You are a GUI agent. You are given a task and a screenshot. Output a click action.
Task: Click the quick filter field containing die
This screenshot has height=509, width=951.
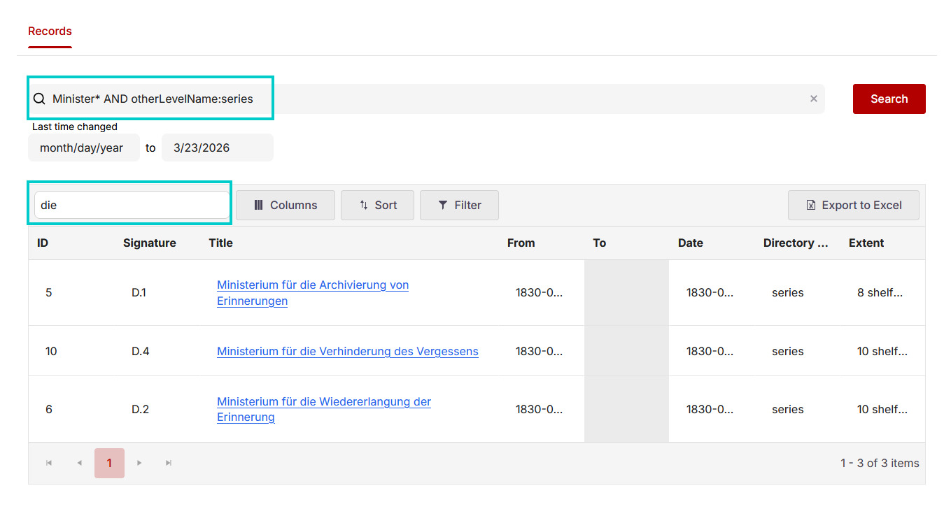[x=130, y=205]
